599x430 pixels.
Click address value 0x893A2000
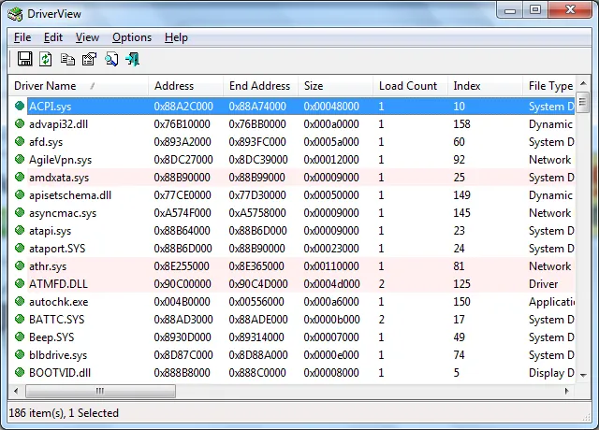[x=183, y=142]
